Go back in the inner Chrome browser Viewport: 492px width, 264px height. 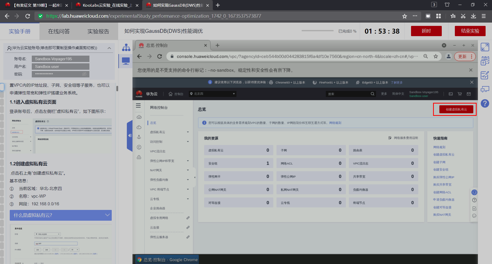(139, 56)
